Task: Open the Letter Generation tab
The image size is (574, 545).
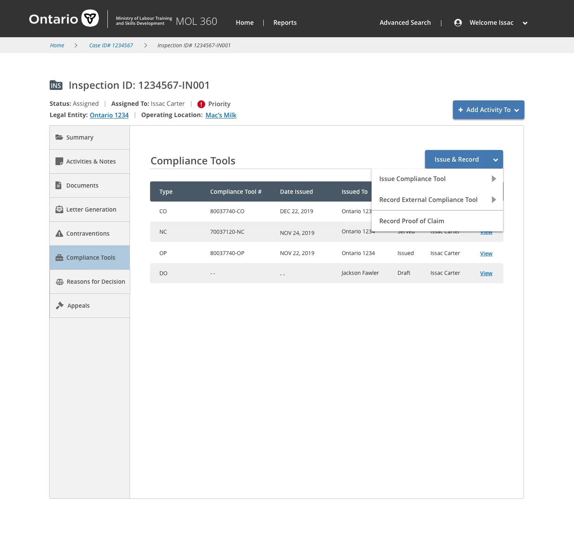Action: (x=90, y=209)
